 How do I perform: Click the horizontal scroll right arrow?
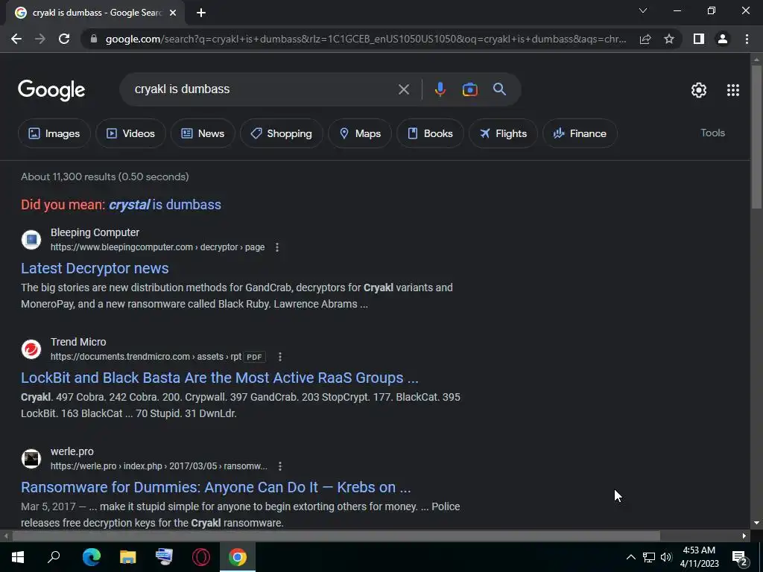744,536
